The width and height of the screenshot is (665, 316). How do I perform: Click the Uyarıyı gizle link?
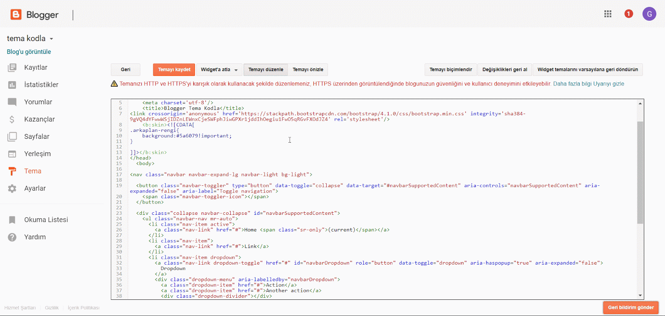(608, 84)
